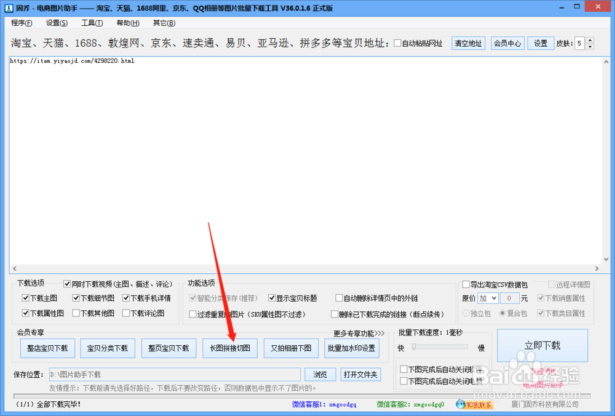This screenshot has height=416, width=615.
Task: Enable 自动粘贴网址 checkbox
Action: tap(397, 43)
